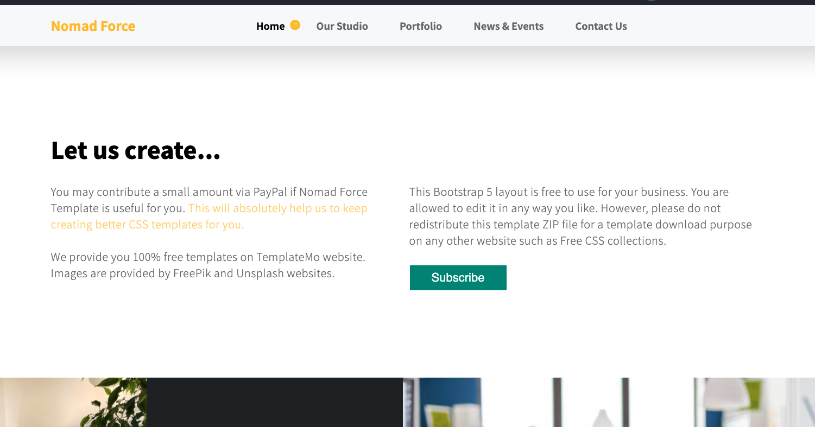Viewport: 815px width, 427px height.
Task: Go to Our Studio page
Action: tap(342, 26)
